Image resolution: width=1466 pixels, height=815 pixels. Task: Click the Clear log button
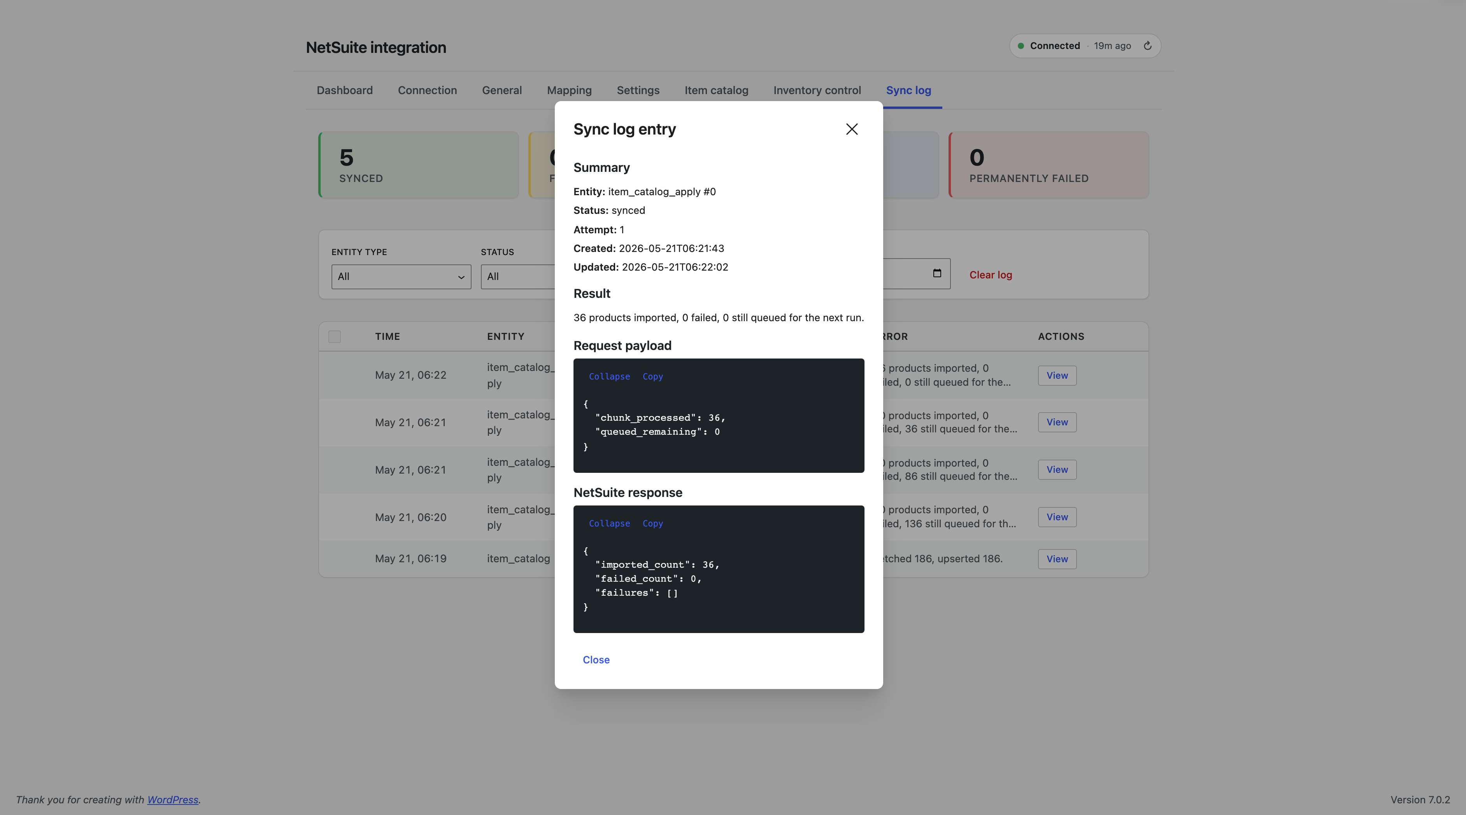[991, 275]
